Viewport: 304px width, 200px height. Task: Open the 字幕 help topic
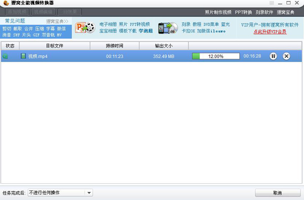[x=50, y=29]
